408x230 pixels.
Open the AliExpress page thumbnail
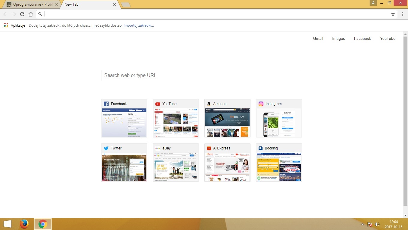(x=227, y=167)
